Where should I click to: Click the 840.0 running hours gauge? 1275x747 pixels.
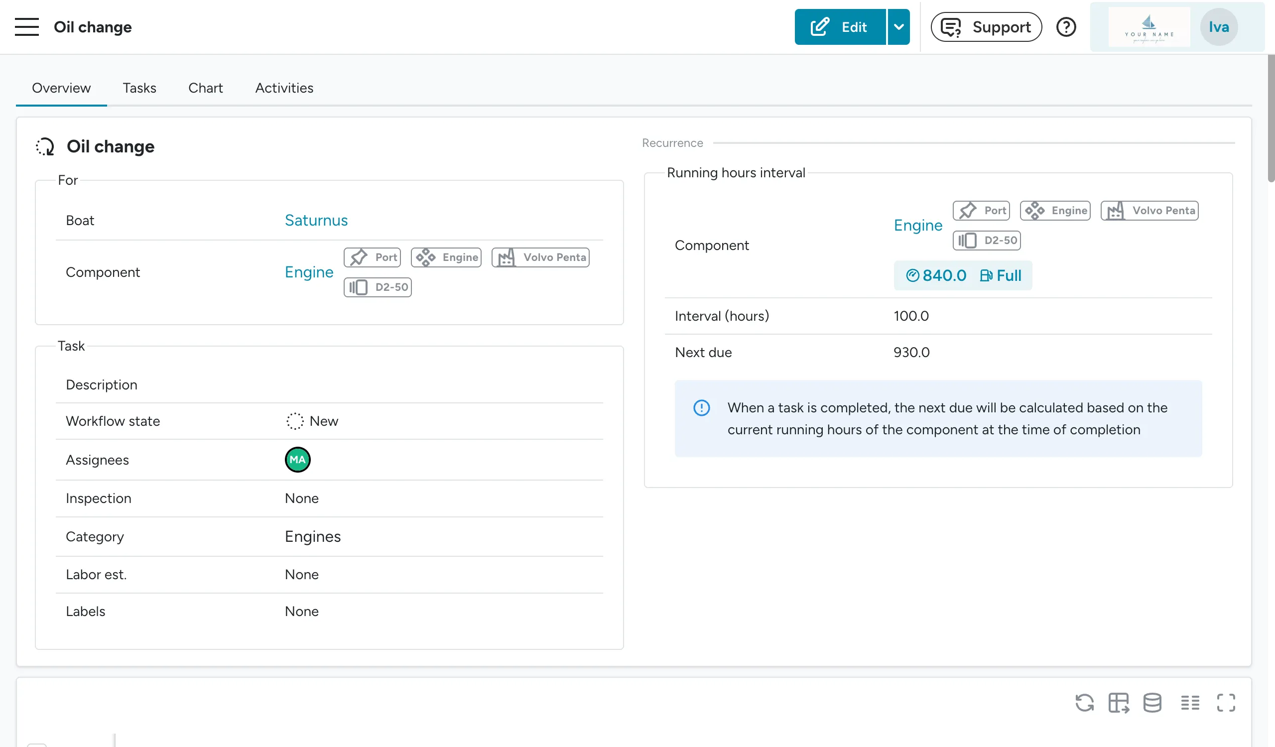pyautogui.click(x=936, y=275)
